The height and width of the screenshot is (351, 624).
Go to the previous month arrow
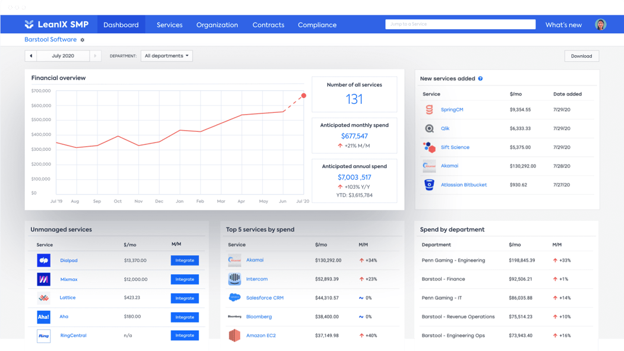click(x=31, y=56)
